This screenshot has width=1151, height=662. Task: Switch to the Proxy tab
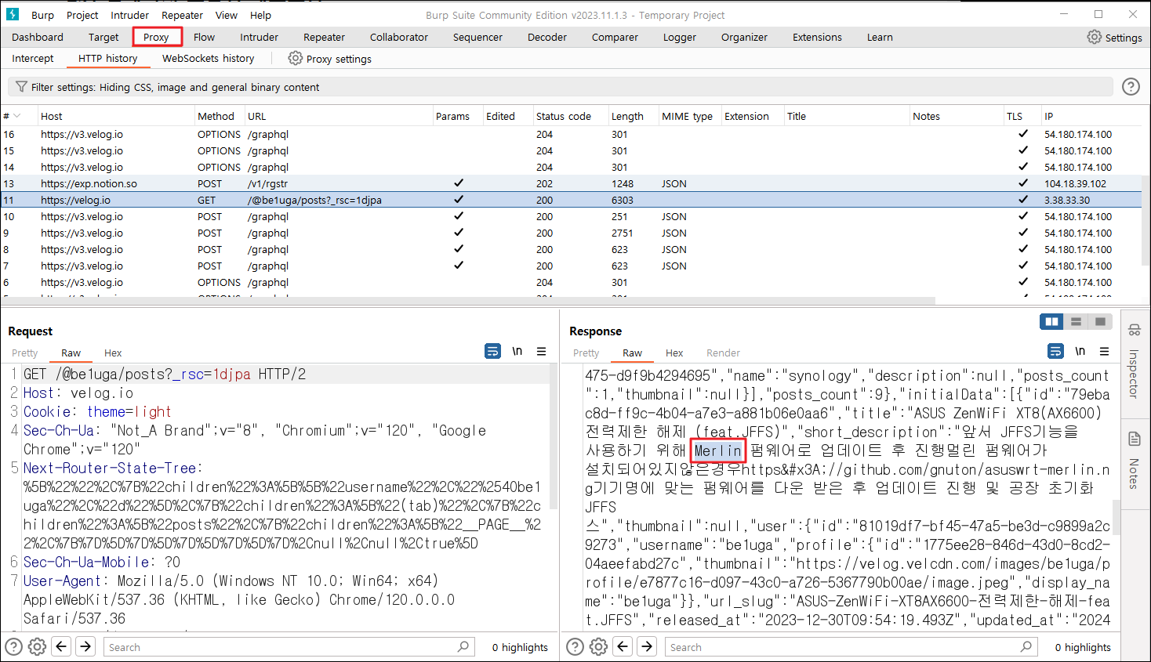[x=156, y=37]
